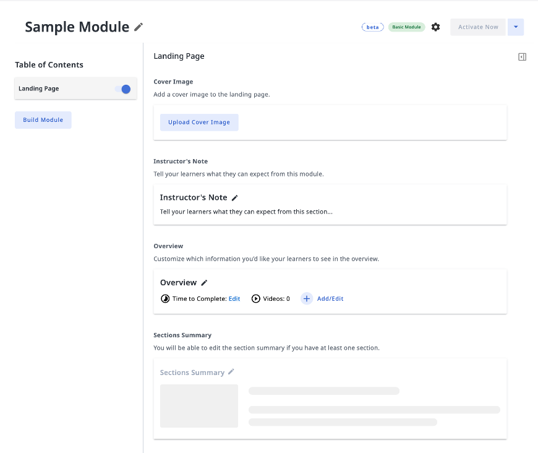Image resolution: width=538 pixels, height=453 pixels.
Task: Open module settings gear icon
Action: pyautogui.click(x=435, y=27)
